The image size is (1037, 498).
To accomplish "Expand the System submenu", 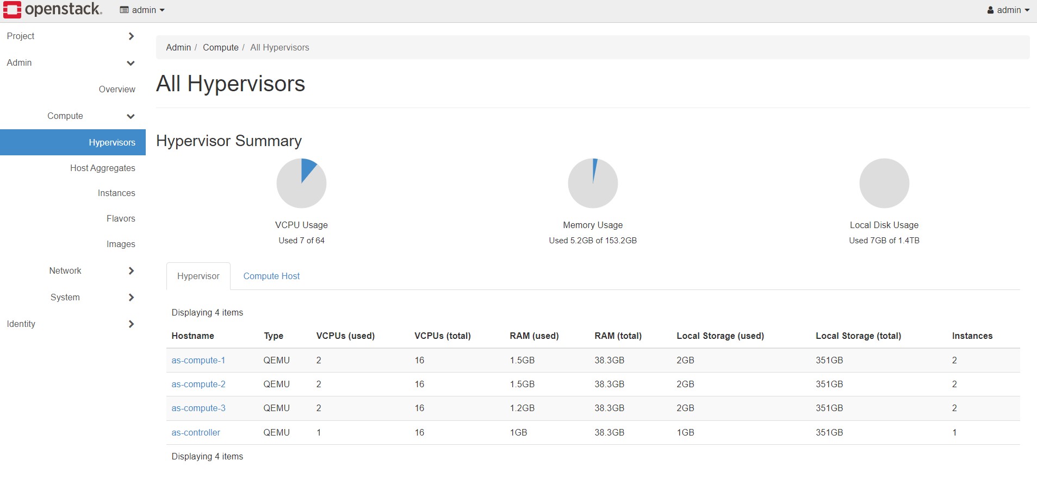I will (x=131, y=298).
